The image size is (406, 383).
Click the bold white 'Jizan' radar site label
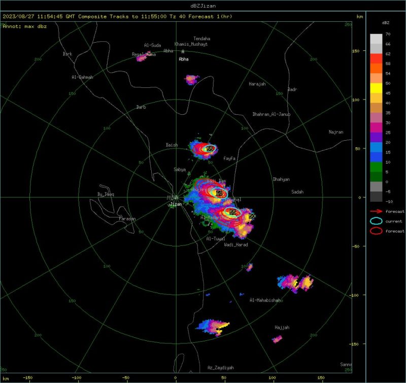176,204
